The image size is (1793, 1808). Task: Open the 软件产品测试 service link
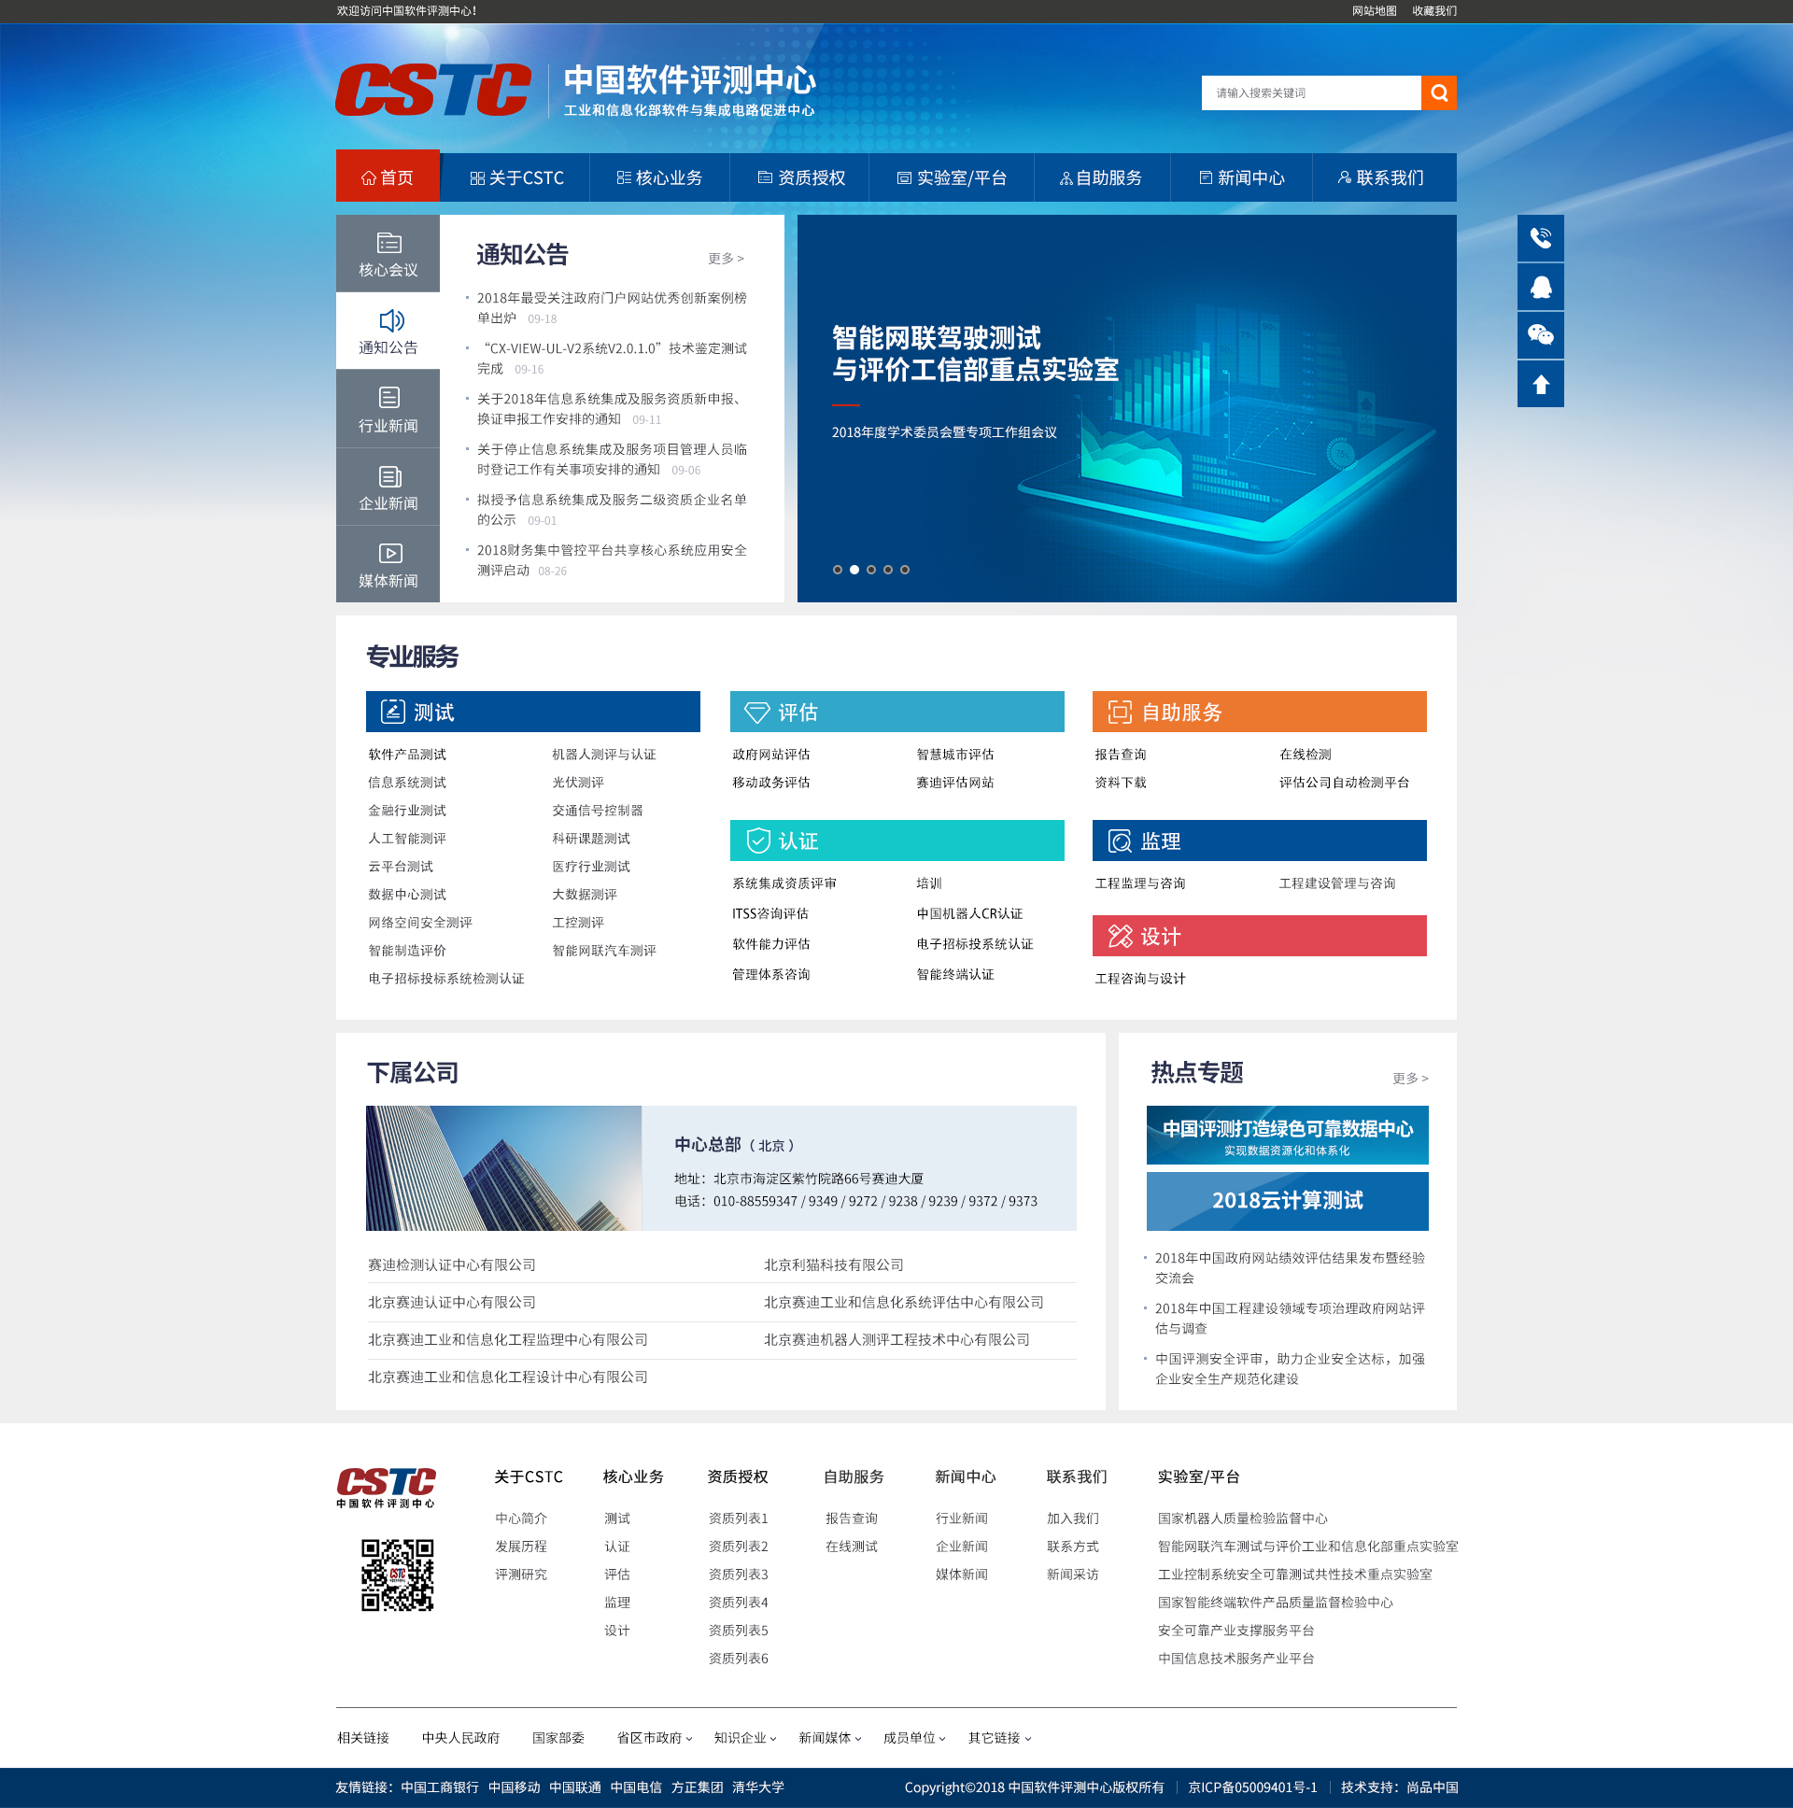click(x=407, y=755)
